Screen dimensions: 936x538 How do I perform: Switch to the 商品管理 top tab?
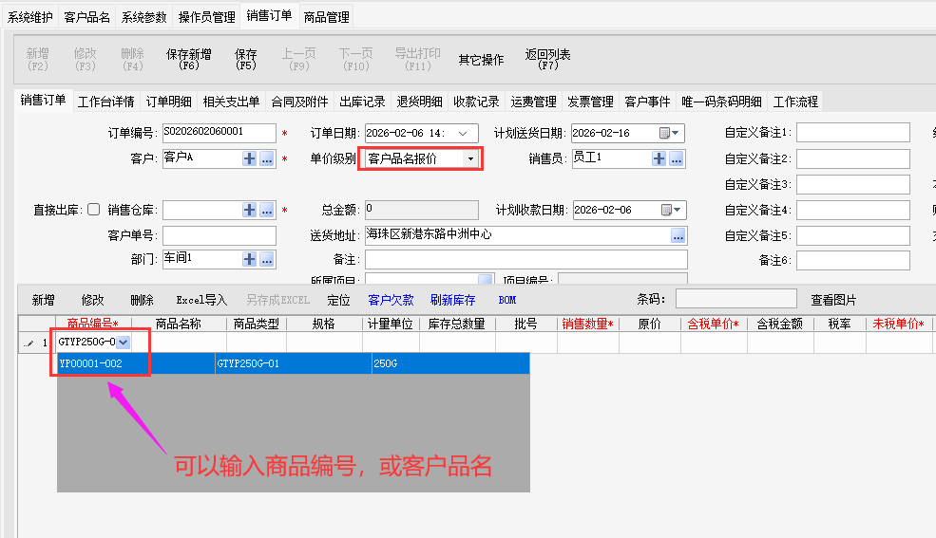[326, 17]
